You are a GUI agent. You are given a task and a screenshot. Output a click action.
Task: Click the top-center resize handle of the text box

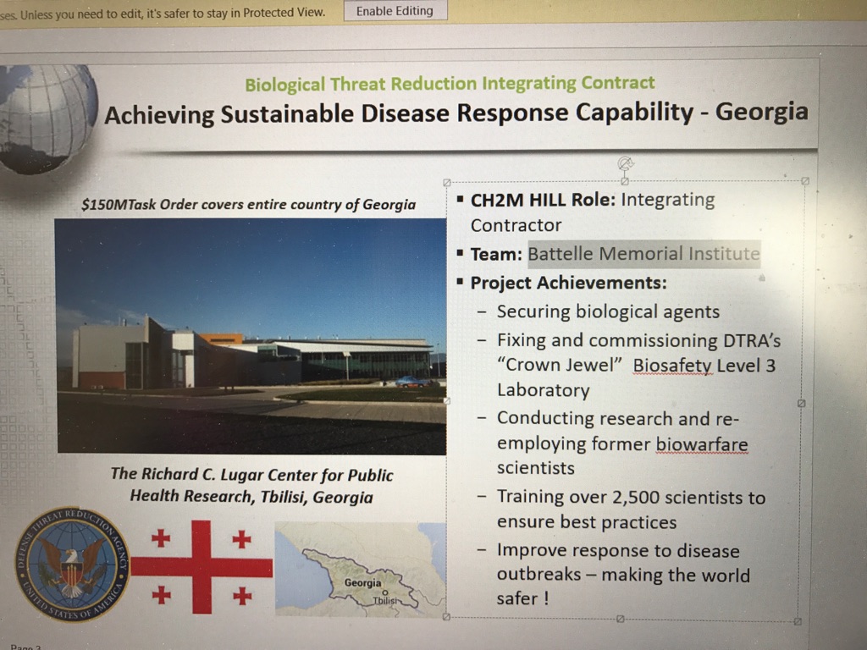625,181
